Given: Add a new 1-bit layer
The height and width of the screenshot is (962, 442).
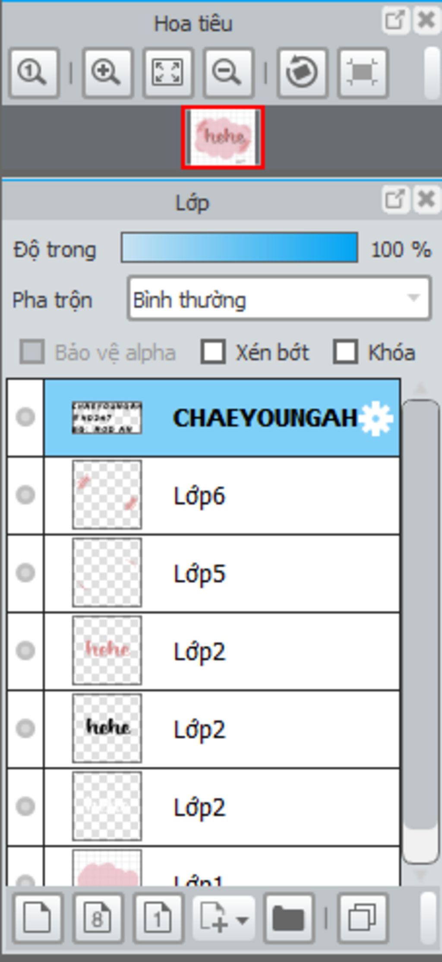Looking at the screenshot, I should click(x=158, y=918).
